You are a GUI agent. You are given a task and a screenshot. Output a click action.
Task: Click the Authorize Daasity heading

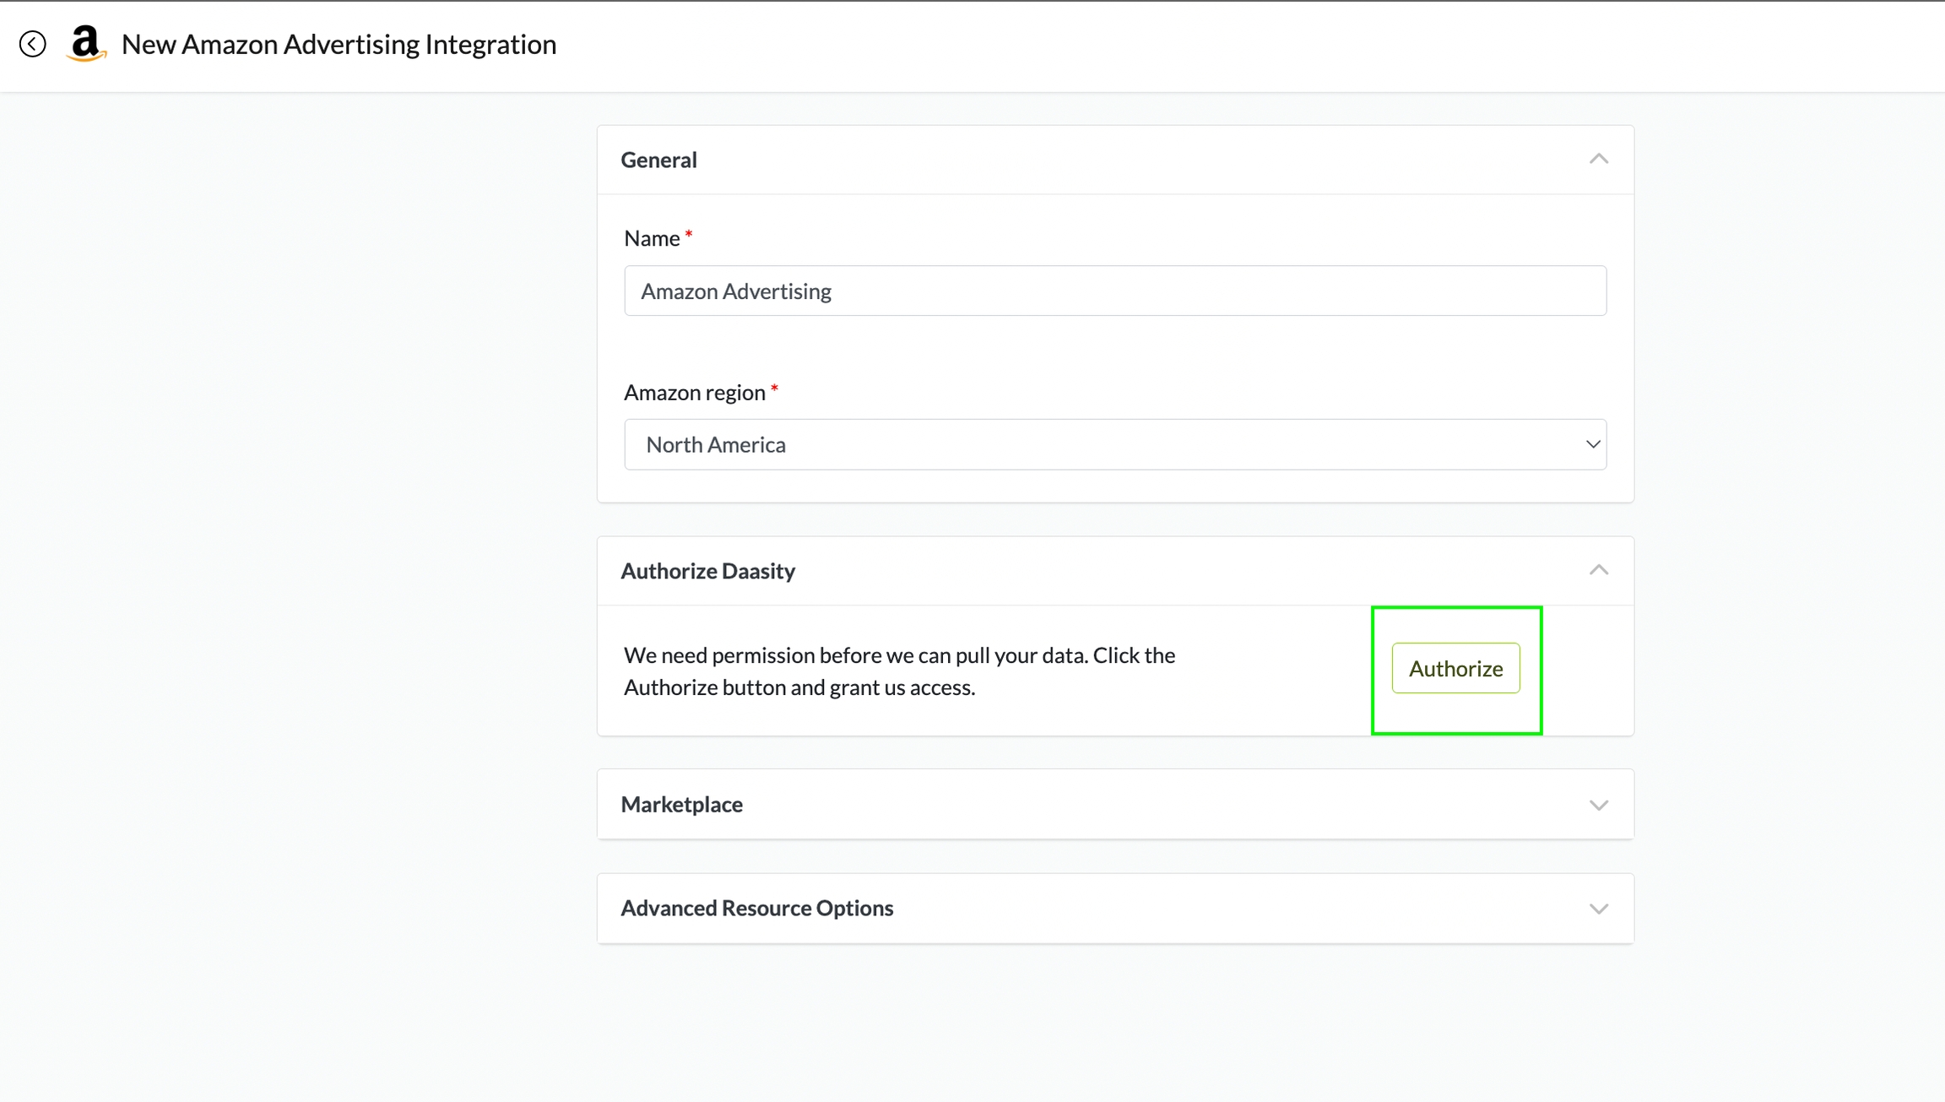pyautogui.click(x=707, y=571)
